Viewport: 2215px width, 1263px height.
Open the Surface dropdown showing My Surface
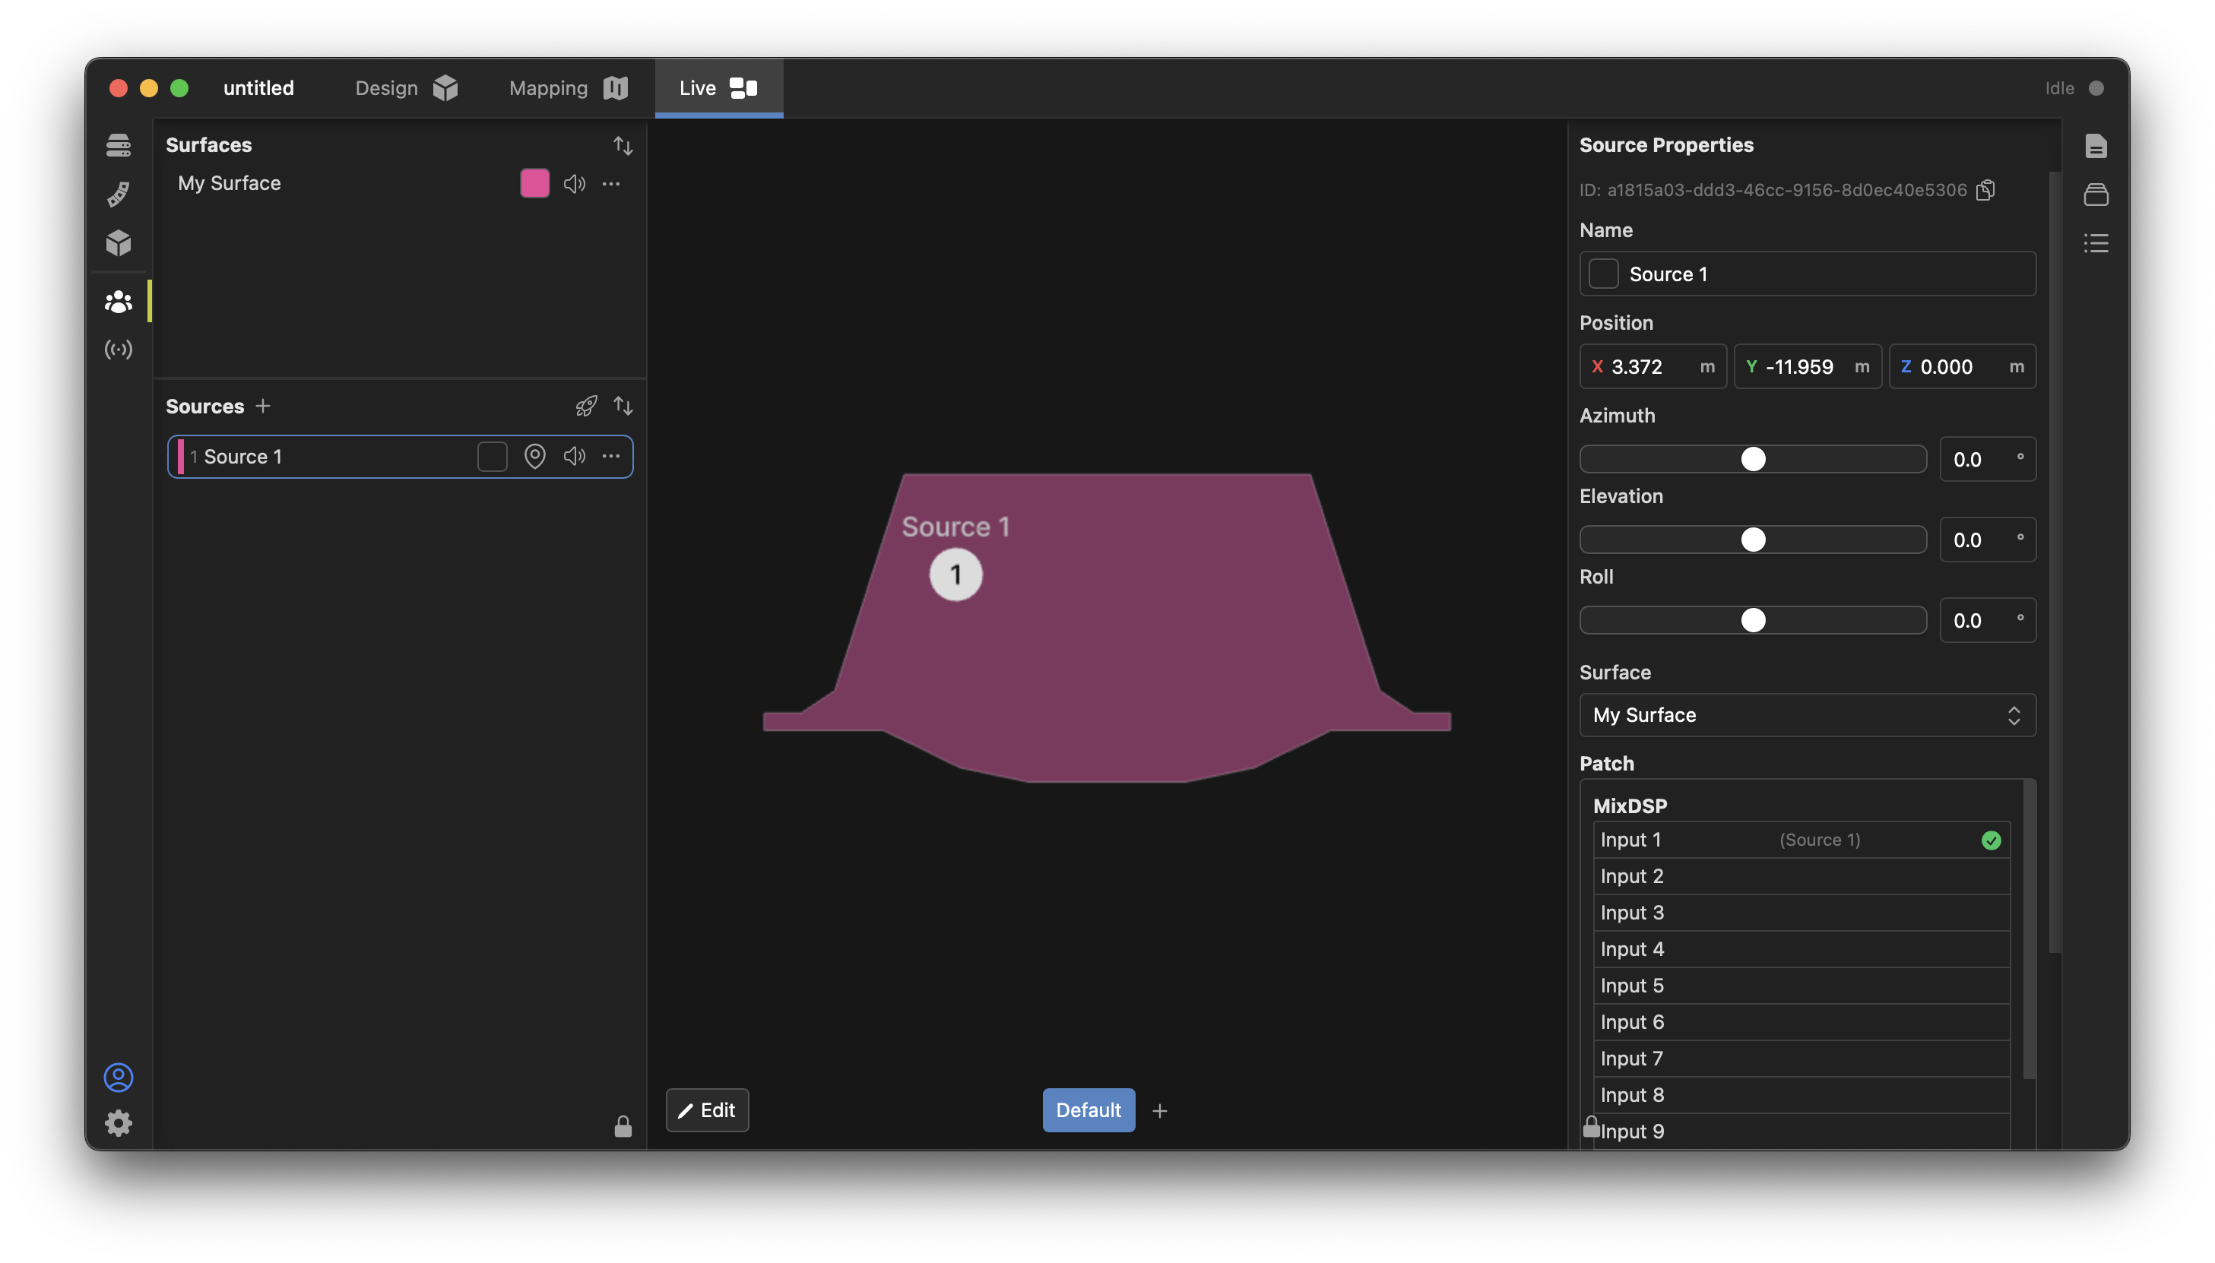tap(1808, 715)
